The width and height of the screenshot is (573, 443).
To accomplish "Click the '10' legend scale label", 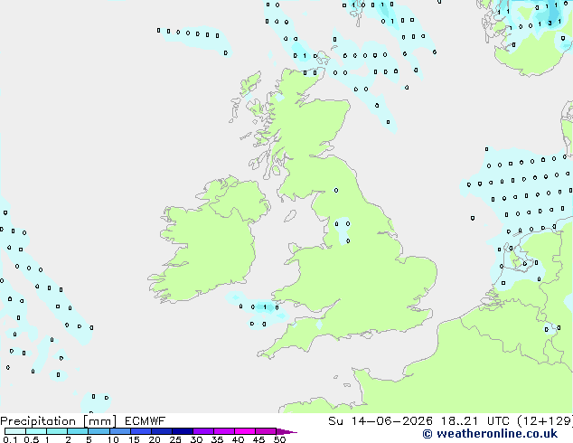I will pyautogui.click(x=113, y=439).
